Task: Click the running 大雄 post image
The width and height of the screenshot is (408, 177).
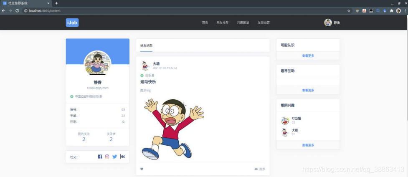Action: click(x=173, y=129)
